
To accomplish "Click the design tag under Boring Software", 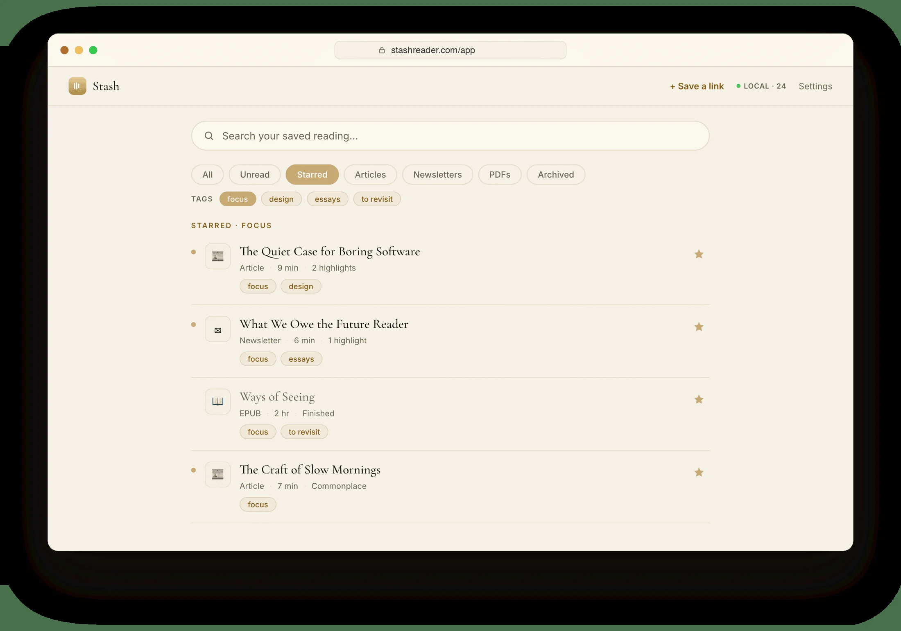I will coord(301,286).
